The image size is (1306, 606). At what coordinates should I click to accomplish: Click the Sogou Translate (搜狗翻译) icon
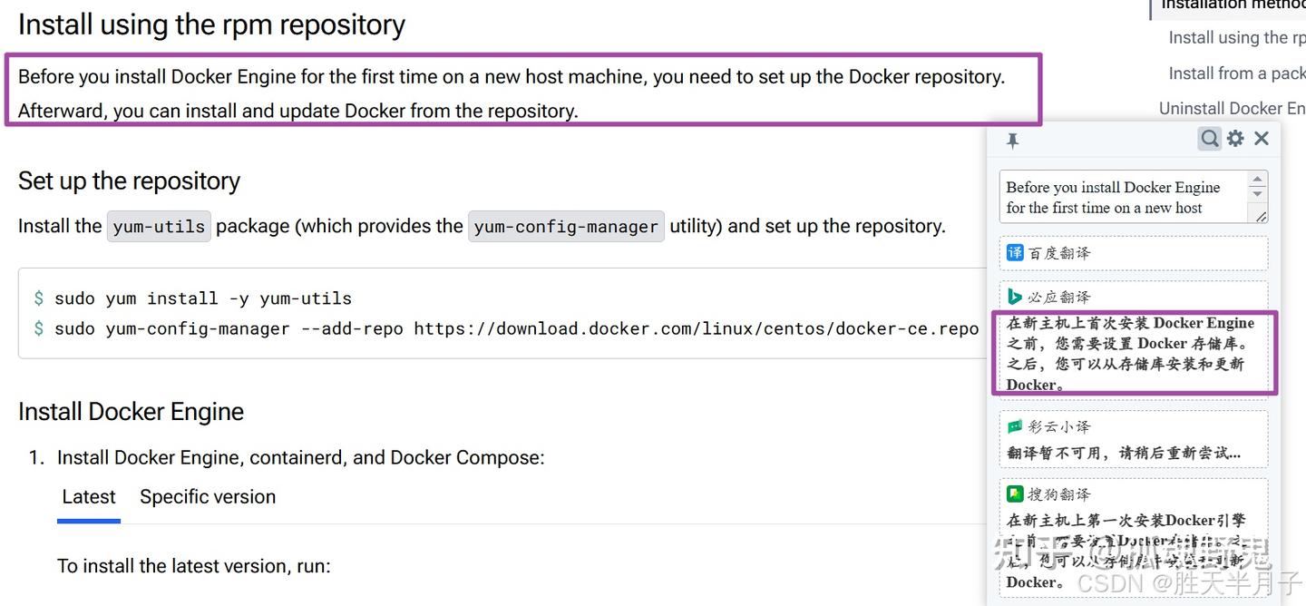pyautogui.click(x=1015, y=494)
